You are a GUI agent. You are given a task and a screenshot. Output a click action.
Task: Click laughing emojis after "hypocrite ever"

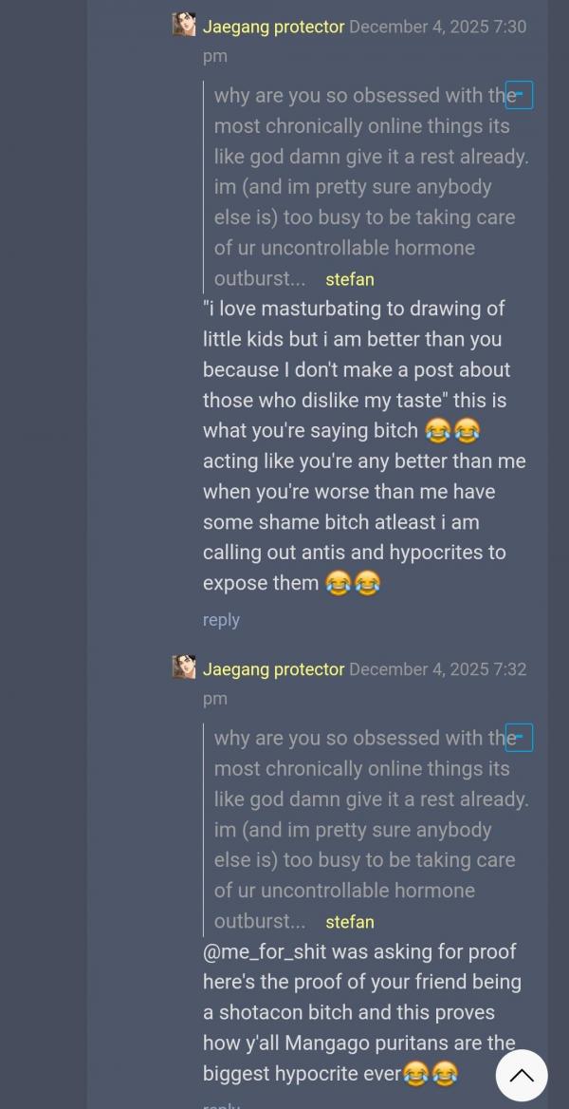pos(430,1074)
